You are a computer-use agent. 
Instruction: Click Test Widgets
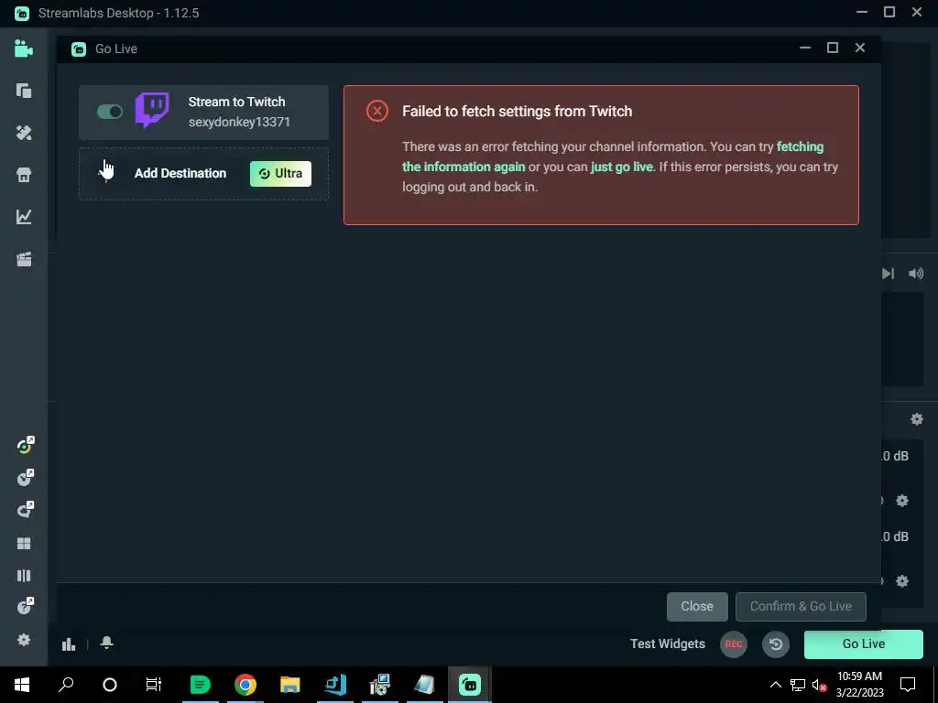coord(668,644)
